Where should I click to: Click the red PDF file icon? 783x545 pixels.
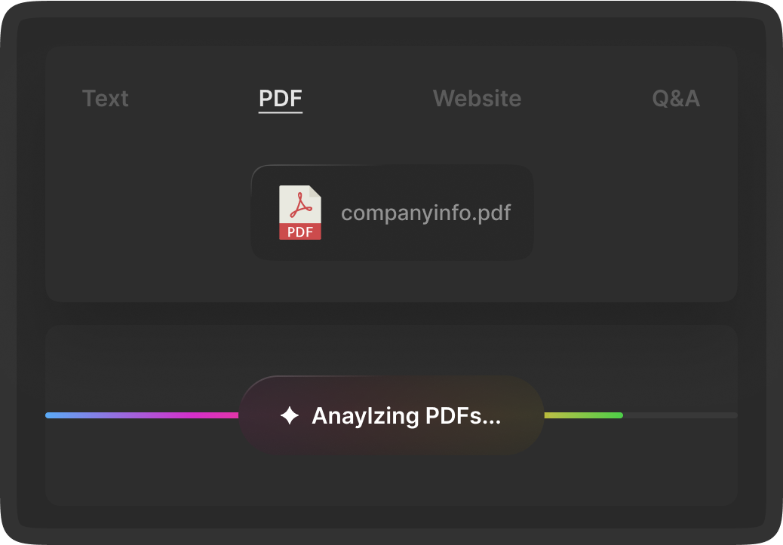[x=299, y=212]
